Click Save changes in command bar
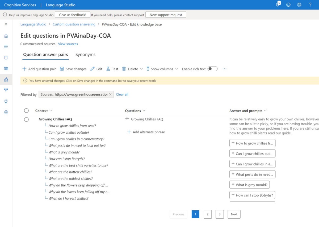This screenshot has width=319, height=227. click(73, 69)
